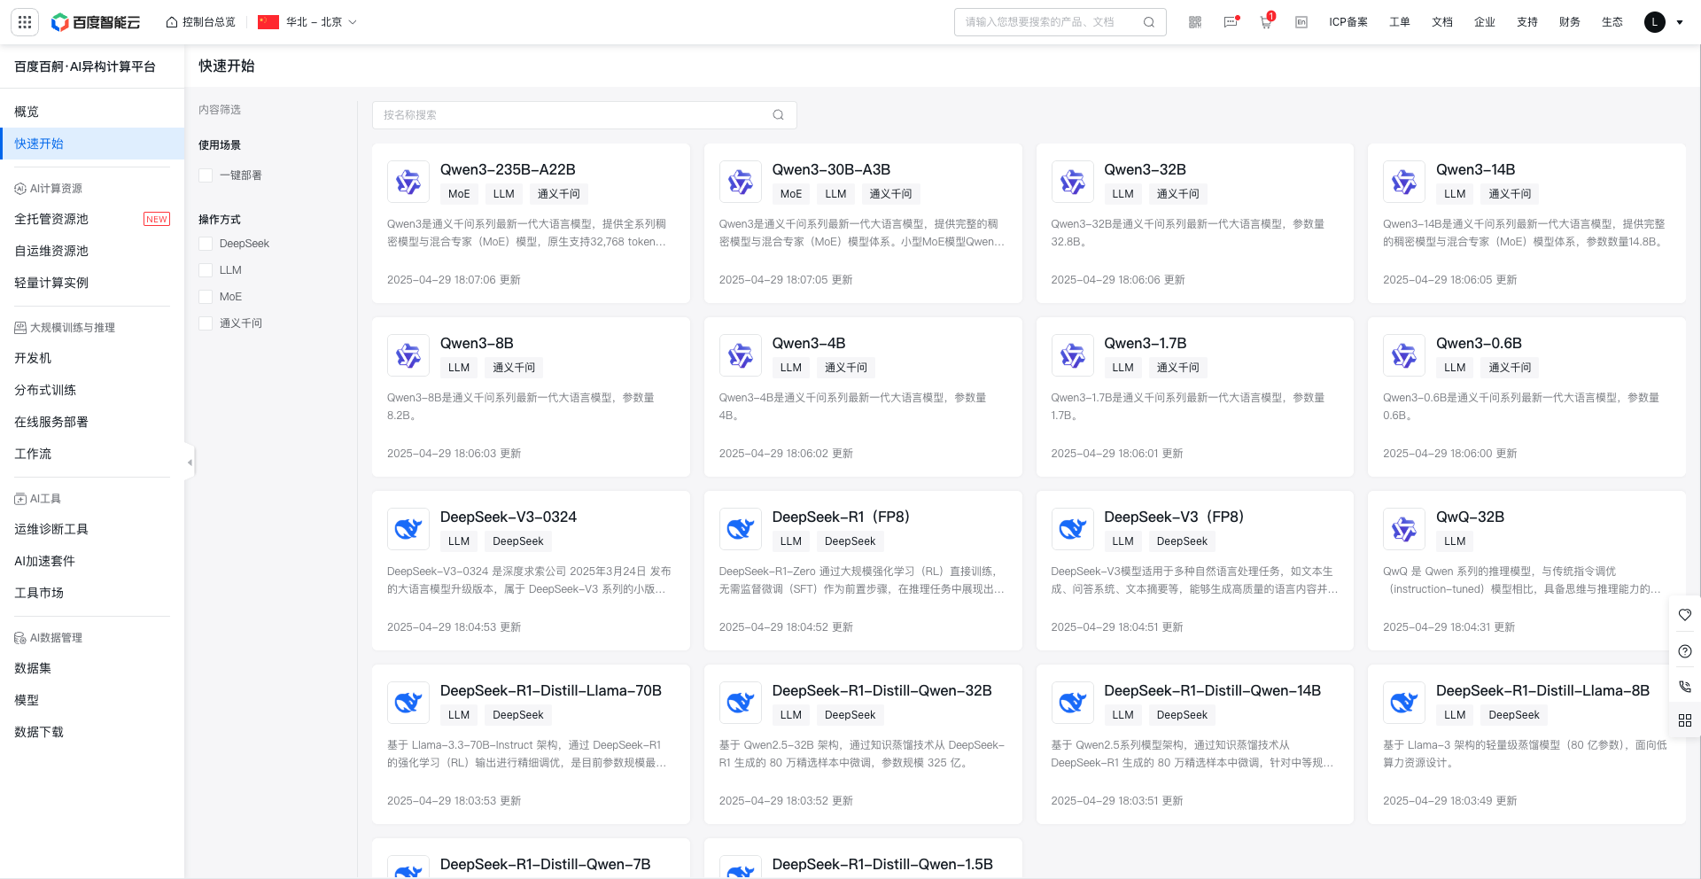Open the 华北 - 北京 region dropdown
1701x879 pixels.
point(307,22)
